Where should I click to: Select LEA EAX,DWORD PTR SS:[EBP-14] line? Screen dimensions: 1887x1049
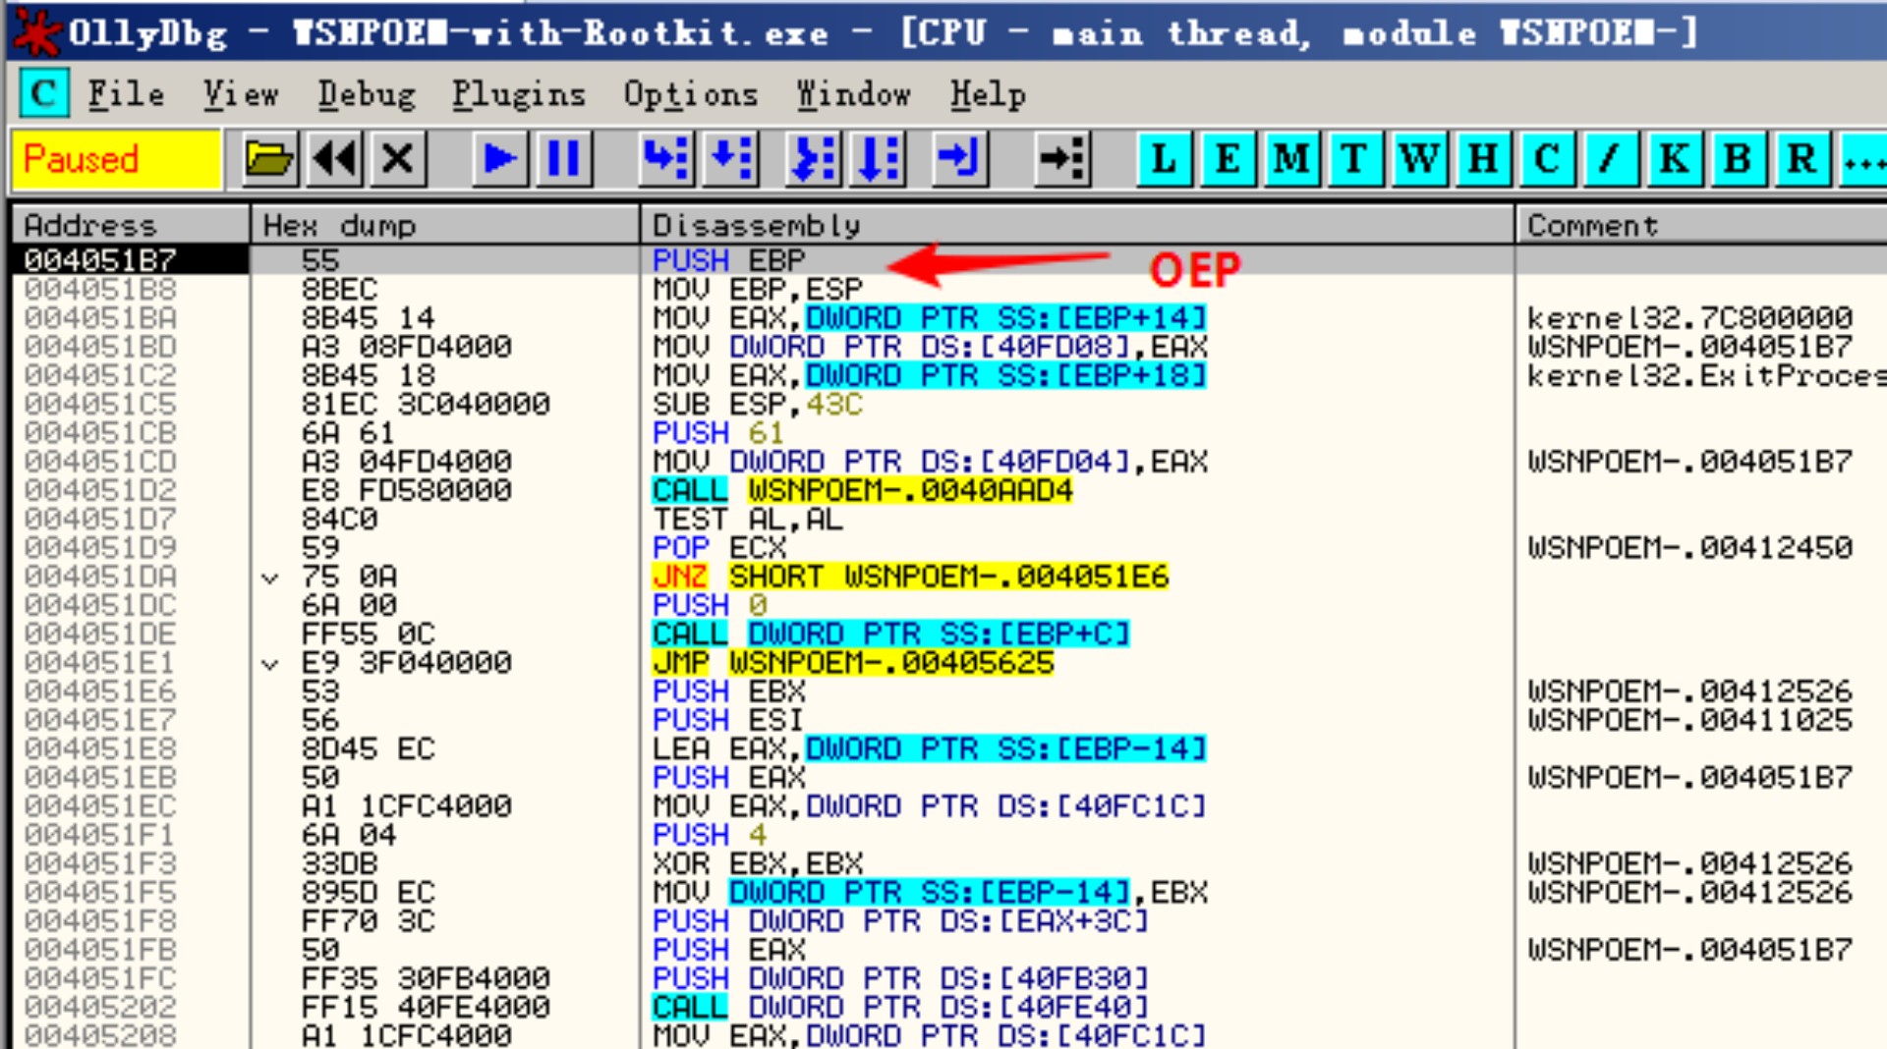click(930, 748)
